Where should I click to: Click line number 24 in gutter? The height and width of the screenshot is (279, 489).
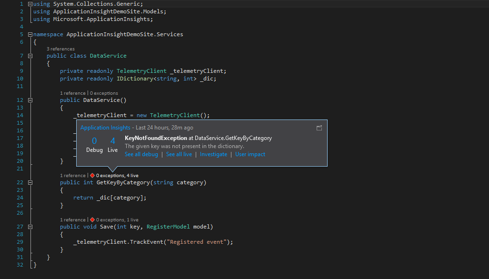[x=20, y=198]
